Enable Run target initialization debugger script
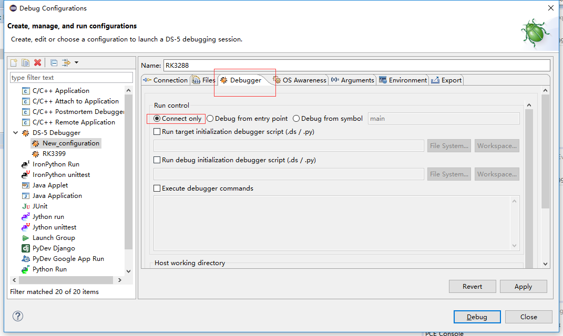563x336 pixels. click(157, 132)
